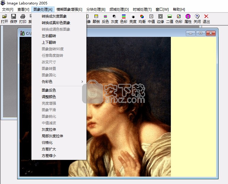This screenshot has width=228, height=184.
Task: Choose 转换成真彩色图象 menu entry
Action: pos(59,23)
